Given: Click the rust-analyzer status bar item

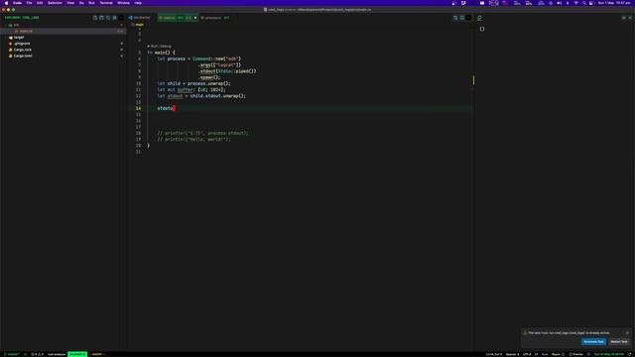Looking at the screenshot, I should pos(57,355).
